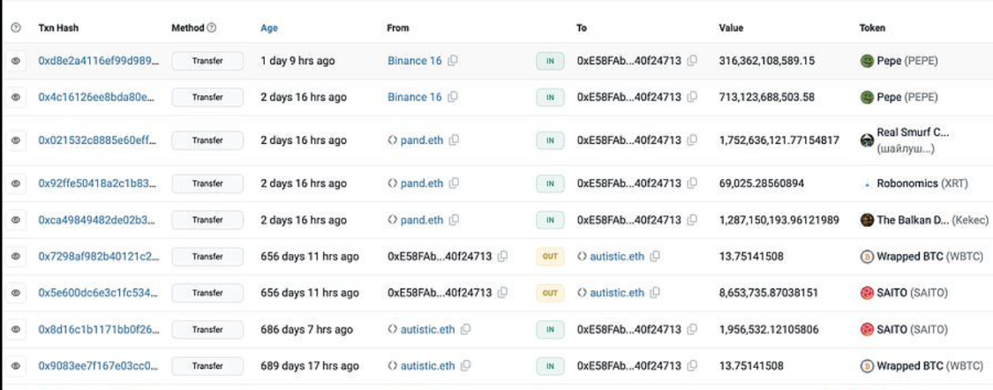
Task: Select value 1,752,636,121.77154817
Action: [x=779, y=140]
